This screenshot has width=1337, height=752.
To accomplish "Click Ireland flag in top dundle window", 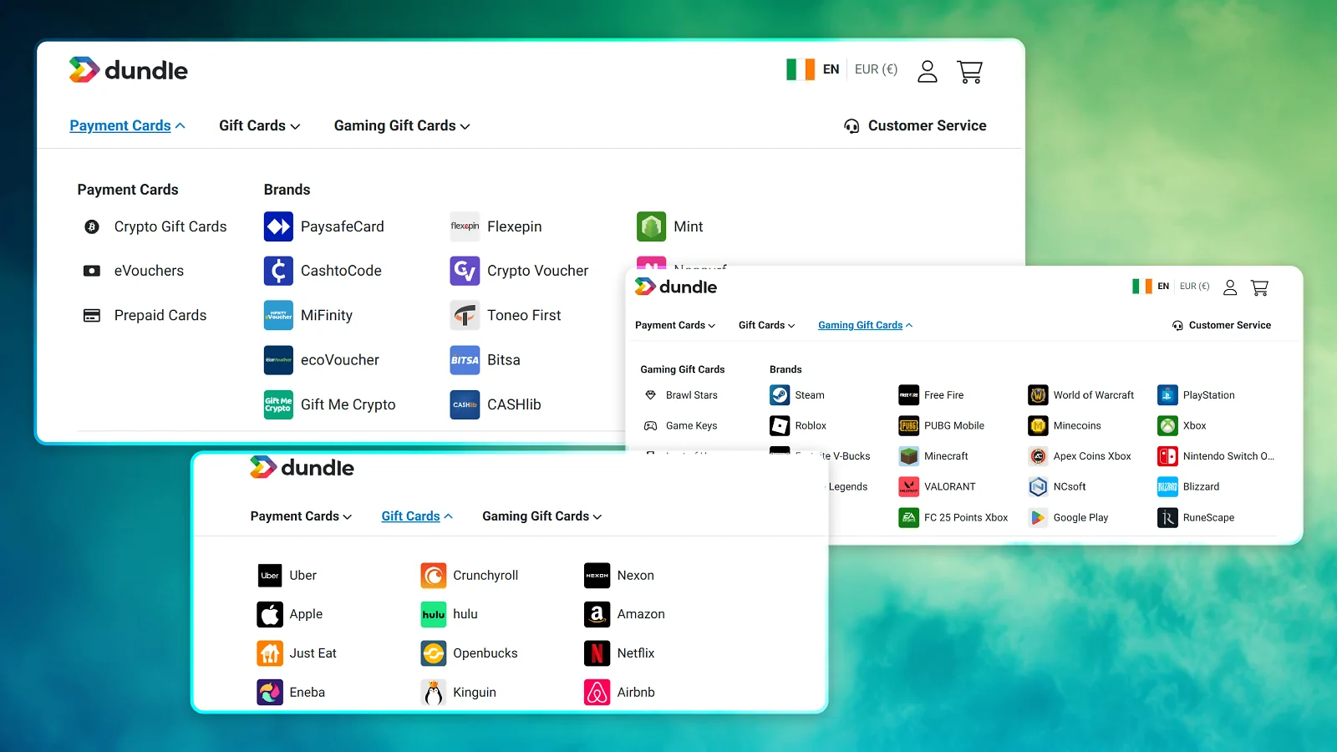I will tap(801, 69).
